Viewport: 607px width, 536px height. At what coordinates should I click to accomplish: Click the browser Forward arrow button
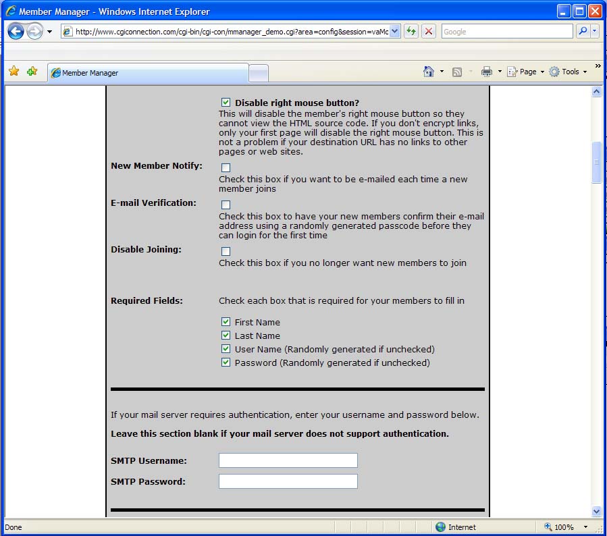35,32
